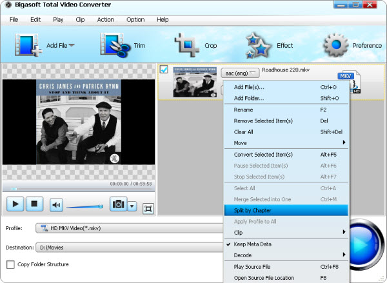The height and width of the screenshot is (283, 387).
Task: Open Preference gear icon
Action: [x=335, y=45]
